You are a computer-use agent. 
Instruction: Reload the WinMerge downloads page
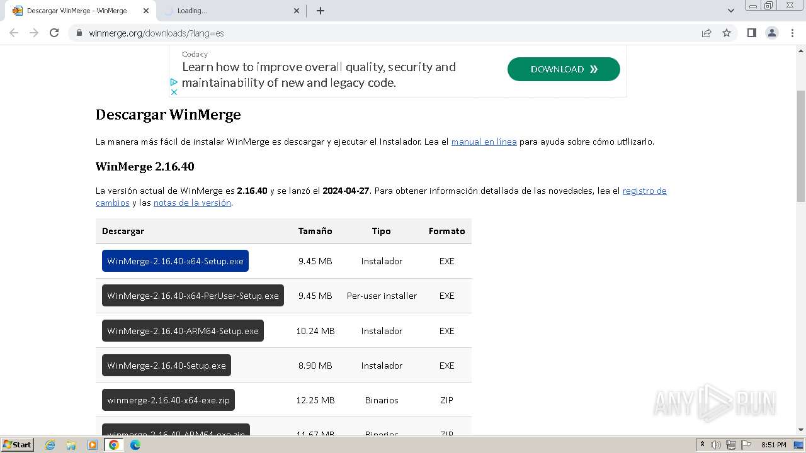pyautogui.click(x=54, y=33)
